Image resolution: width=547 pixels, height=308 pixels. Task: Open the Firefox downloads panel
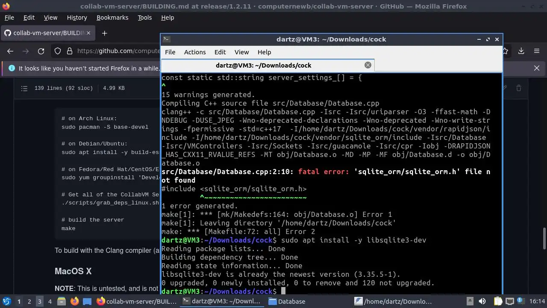(x=521, y=51)
